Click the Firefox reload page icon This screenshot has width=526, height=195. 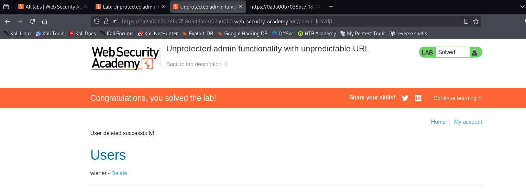[32, 21]
